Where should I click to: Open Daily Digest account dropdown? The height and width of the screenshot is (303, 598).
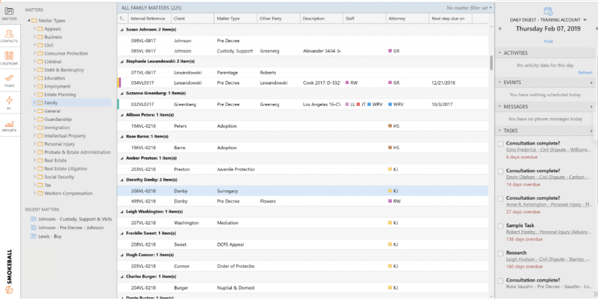[585, 20]
